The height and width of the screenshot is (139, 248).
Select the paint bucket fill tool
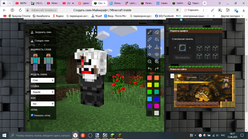157,39
